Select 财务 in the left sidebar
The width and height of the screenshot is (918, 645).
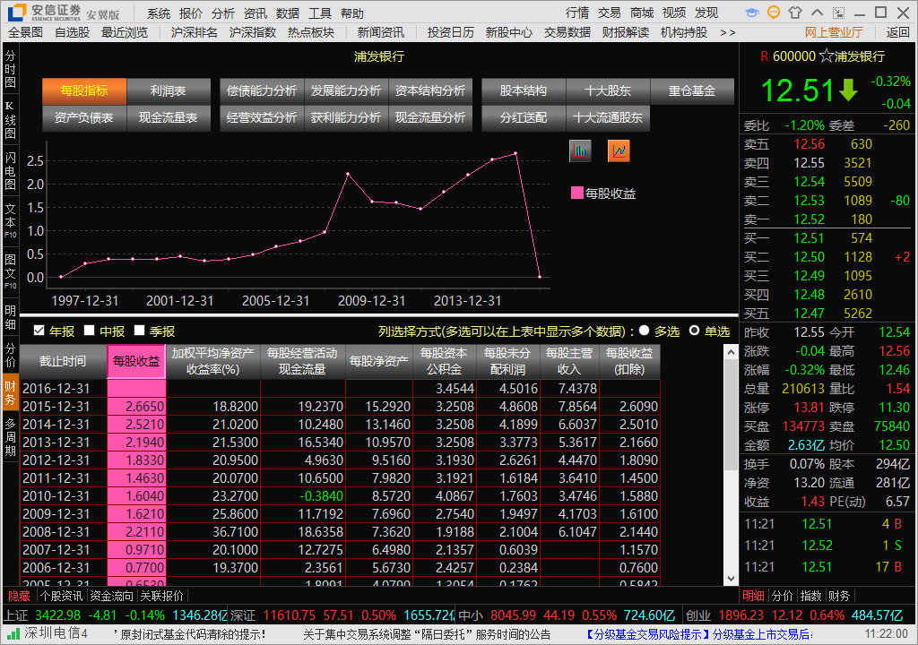(10, 392)
